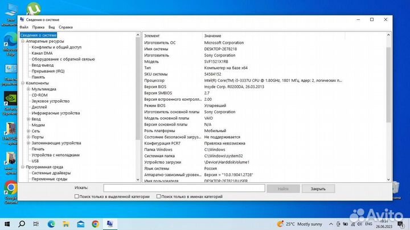
Task: Select Устройства с неполадками item
Action: tap(55, 155)
